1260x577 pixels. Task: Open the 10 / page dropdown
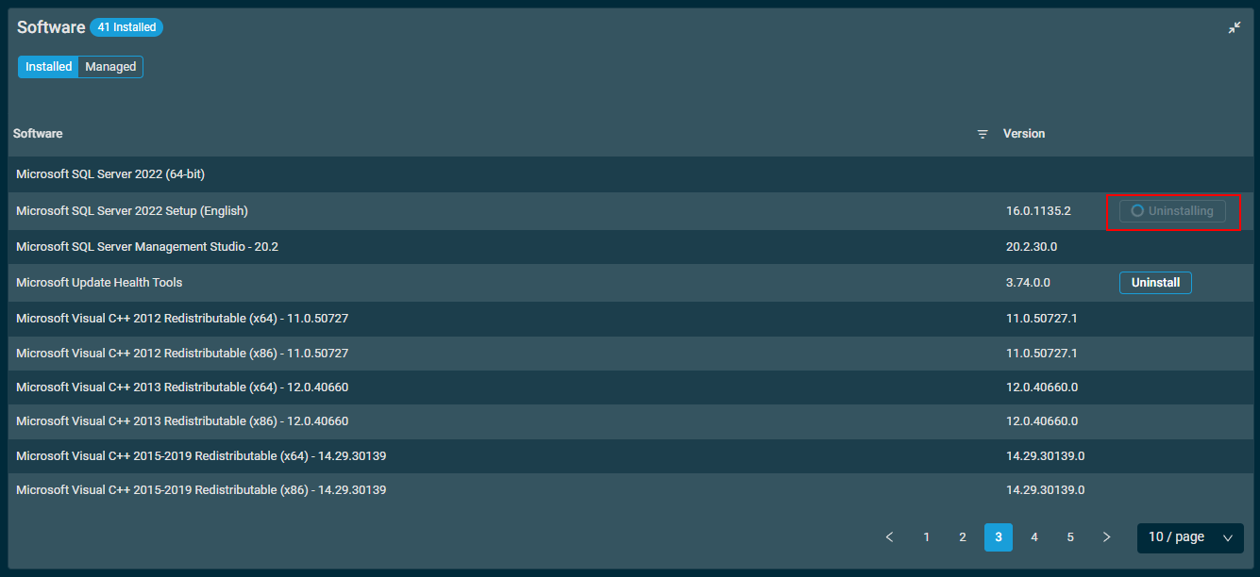(1189, 537)
